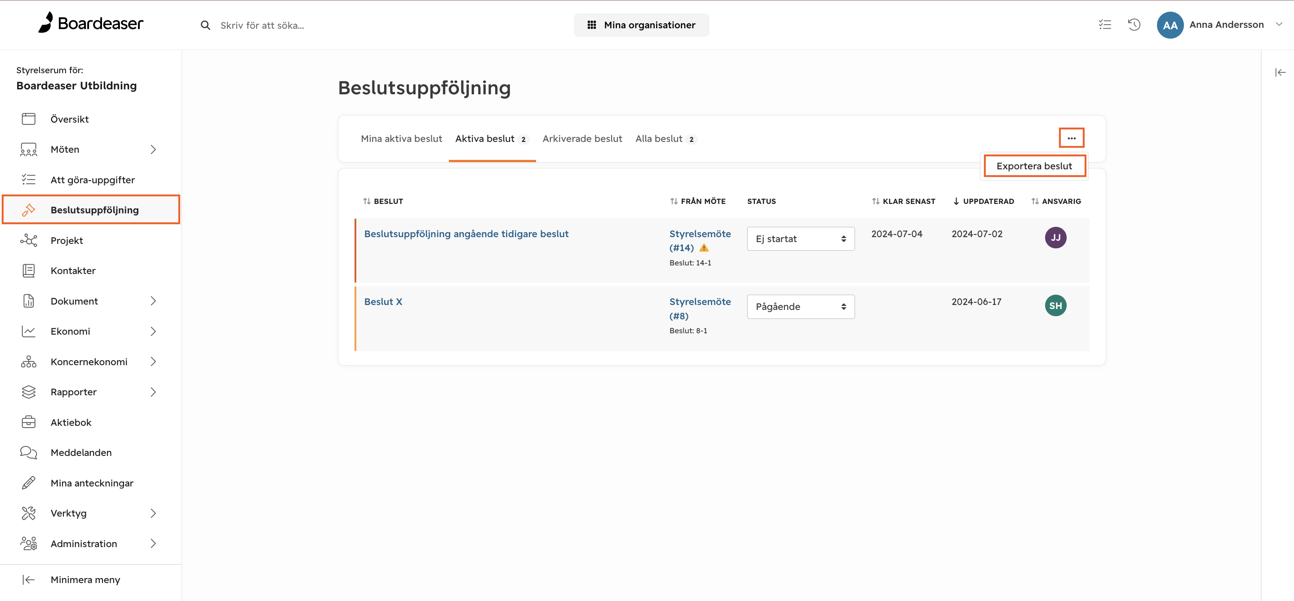Open the Pågående status dropdown
Viewport: 1294px width, 601px height.
pyautogui.click(x=800, y=307)
